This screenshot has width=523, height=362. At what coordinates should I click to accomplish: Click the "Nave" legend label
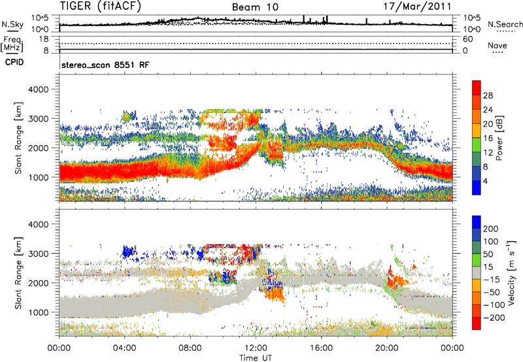(x=498, y=45)
